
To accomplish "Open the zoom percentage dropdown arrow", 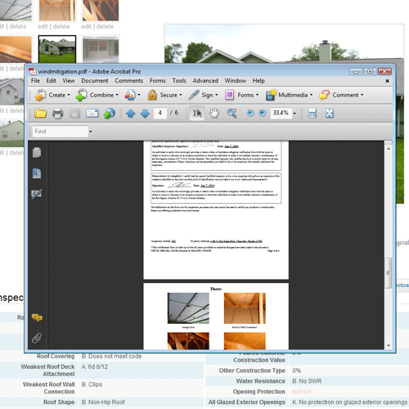I will tap(294, 113).
